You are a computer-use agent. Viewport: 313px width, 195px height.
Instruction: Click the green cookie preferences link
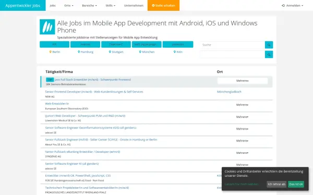coord(242,184)
